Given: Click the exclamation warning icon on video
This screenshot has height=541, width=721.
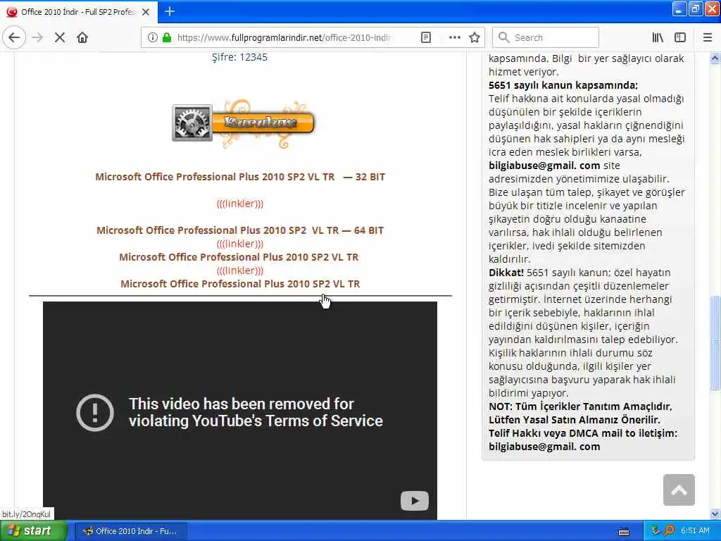Looking at the screenshot, I should click(95, 412).
